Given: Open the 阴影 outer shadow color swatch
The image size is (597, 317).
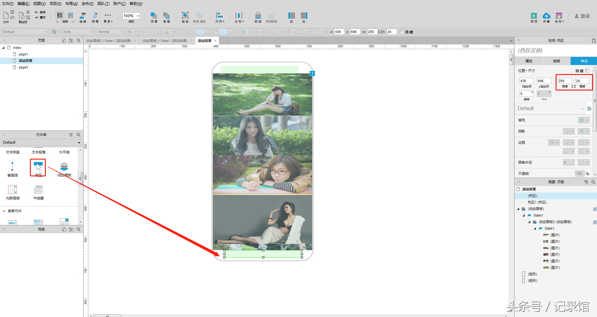Looking at the screenshot, I should 569,131.
